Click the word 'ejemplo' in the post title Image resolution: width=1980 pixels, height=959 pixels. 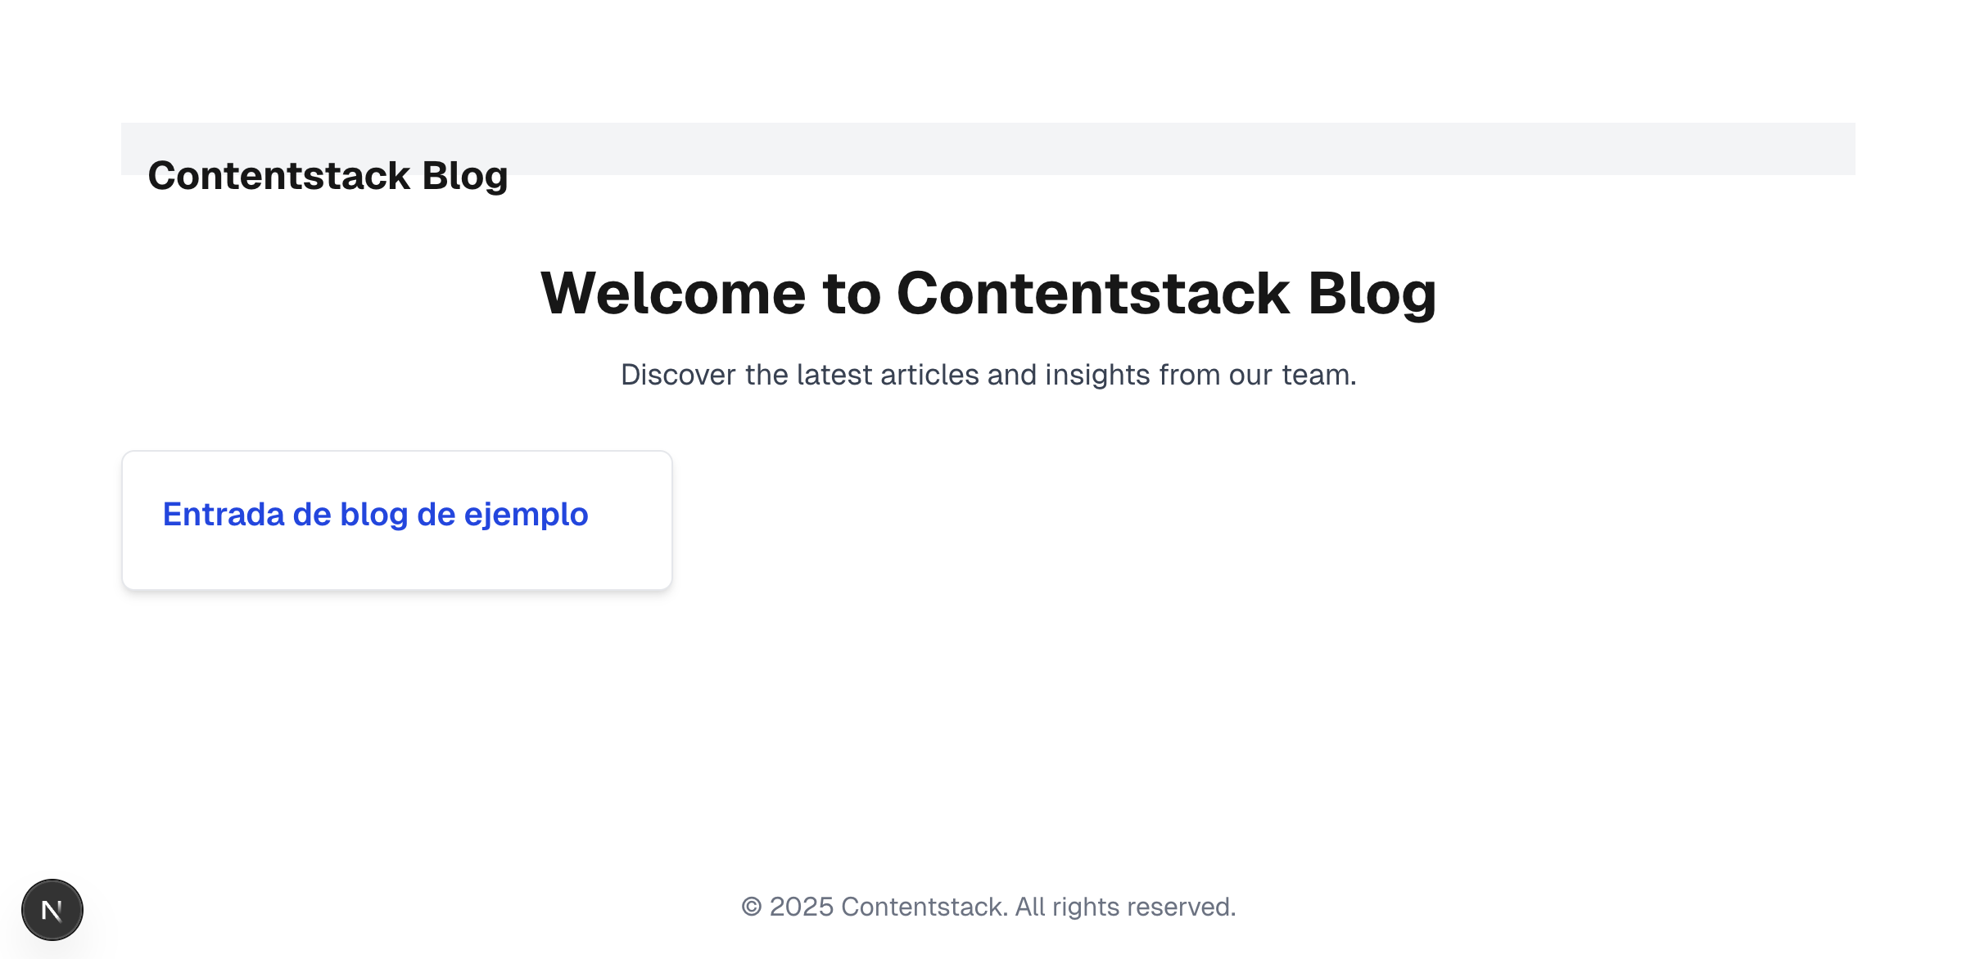pos(526,515)
